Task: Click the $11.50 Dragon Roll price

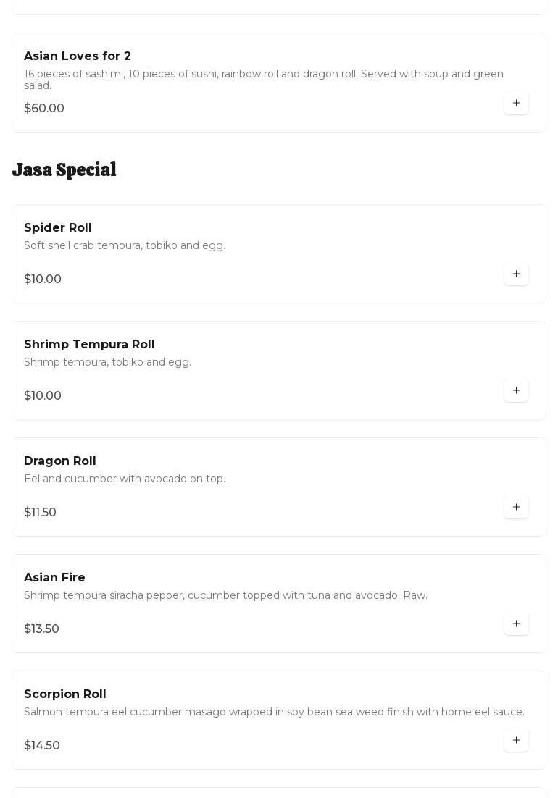Action: point(40,513)
